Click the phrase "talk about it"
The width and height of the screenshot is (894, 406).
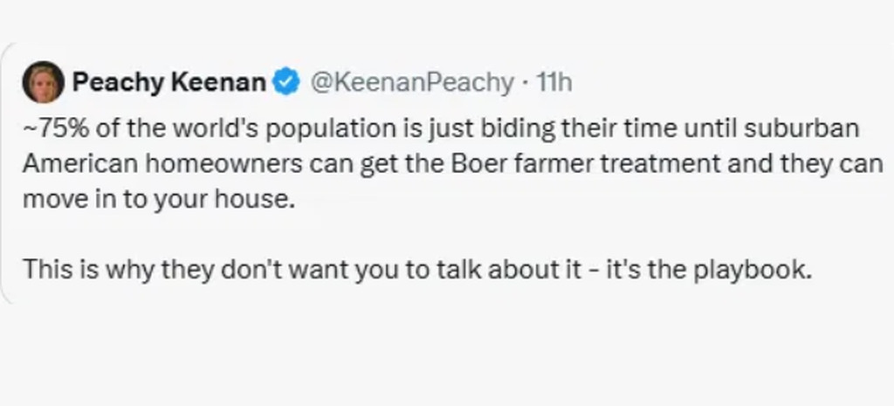[487, 269]
